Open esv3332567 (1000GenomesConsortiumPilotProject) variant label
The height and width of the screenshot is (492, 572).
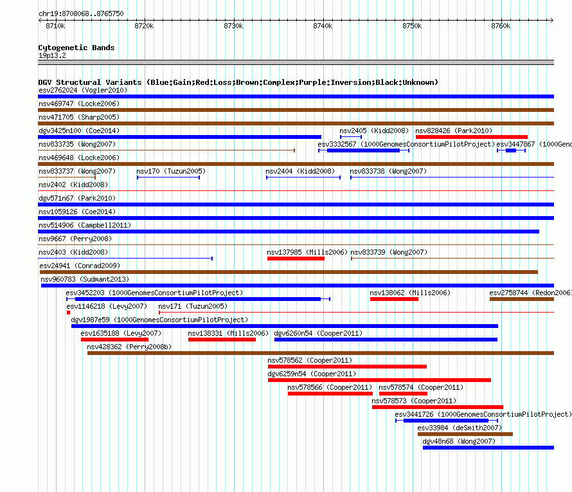point(406,144)
